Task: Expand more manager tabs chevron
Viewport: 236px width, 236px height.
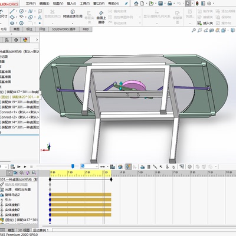Action: [x=37, y=40]
